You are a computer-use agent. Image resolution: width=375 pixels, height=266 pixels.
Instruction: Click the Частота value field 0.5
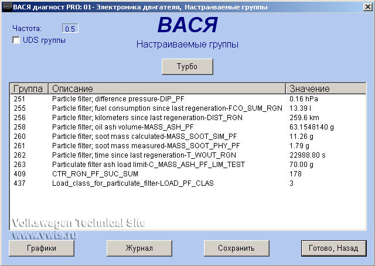click(x=70, y=29)
